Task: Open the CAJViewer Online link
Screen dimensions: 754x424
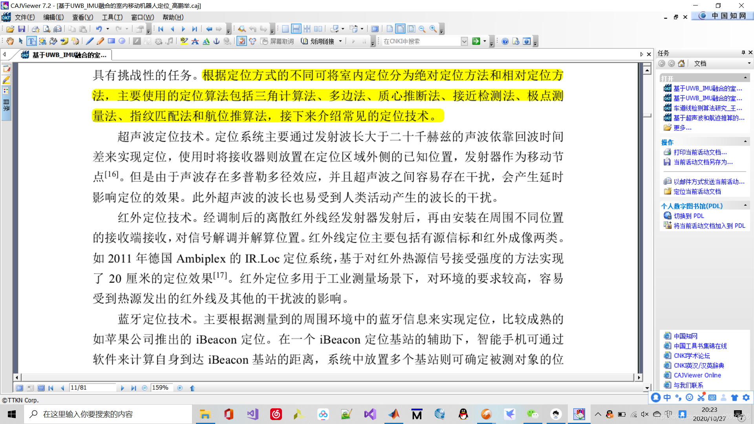Action: tap(697, 375)
